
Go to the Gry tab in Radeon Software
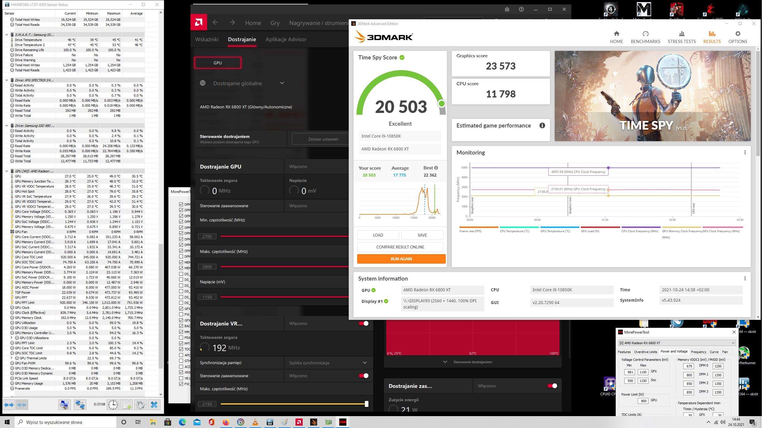tap(275, 23)
